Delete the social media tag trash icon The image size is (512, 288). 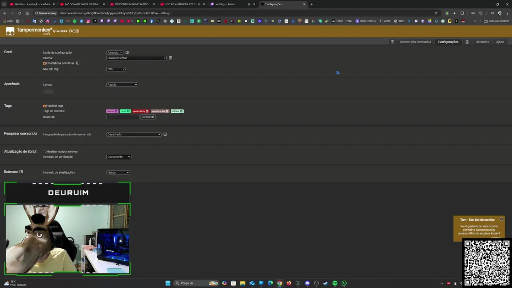(167, 111)
